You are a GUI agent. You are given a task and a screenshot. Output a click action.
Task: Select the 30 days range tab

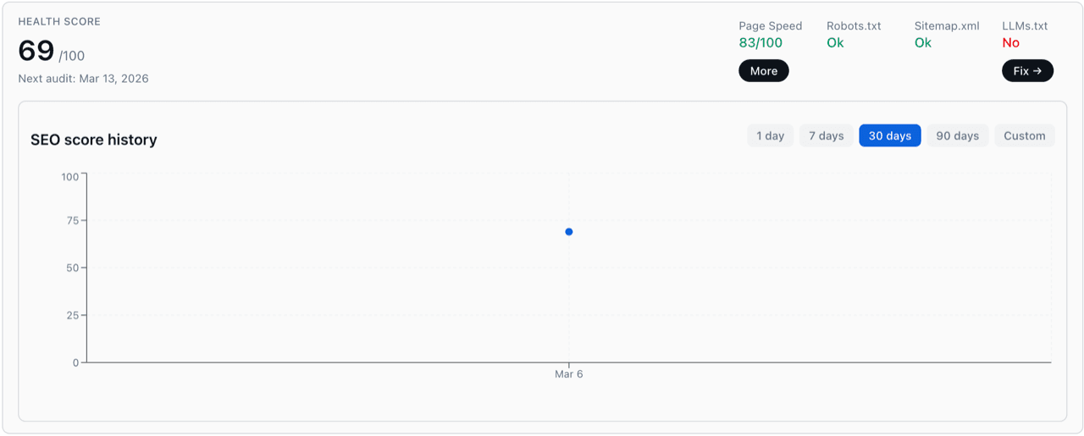tap(889, 135)
